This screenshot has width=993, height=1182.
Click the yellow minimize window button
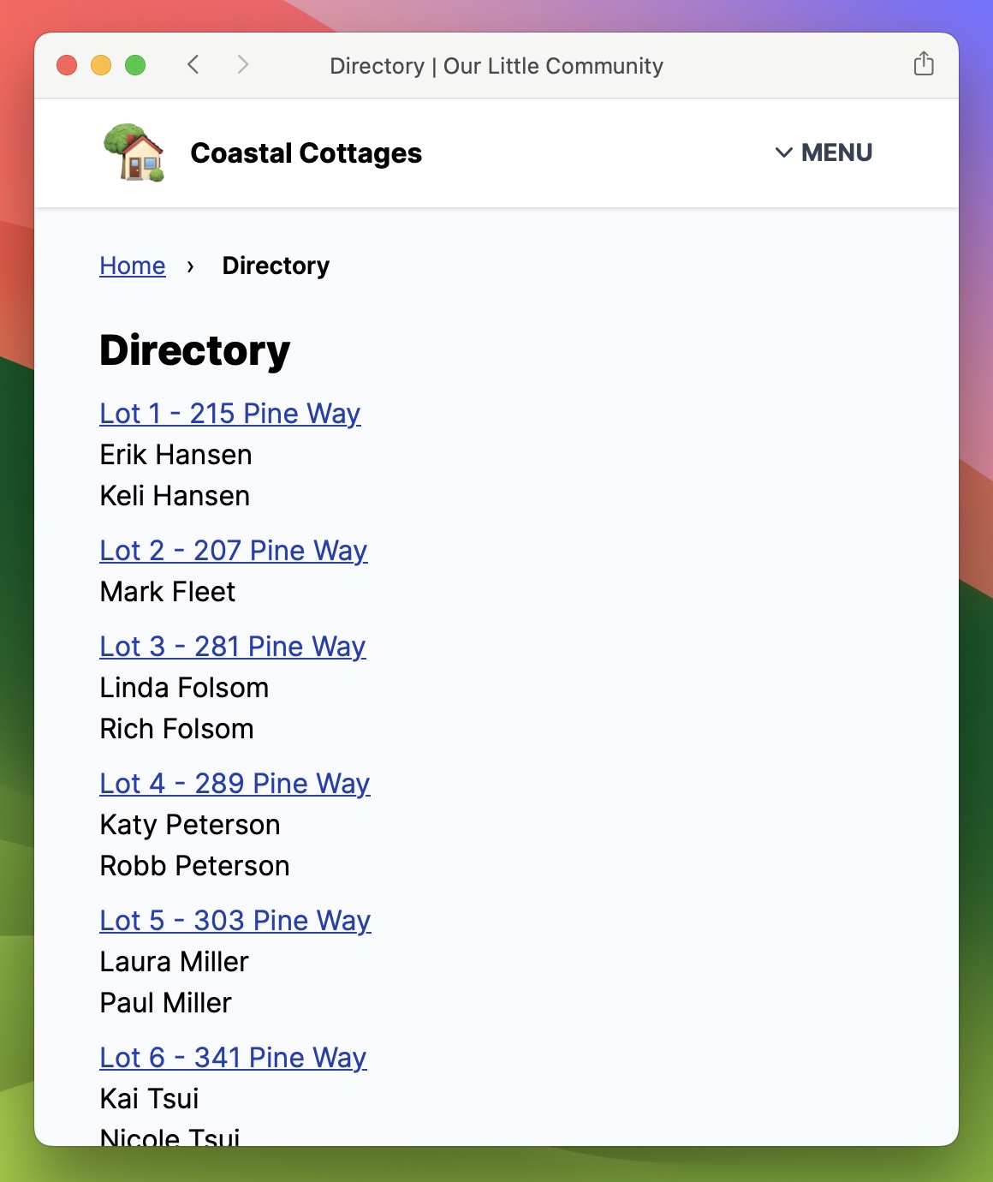[101, 65]
